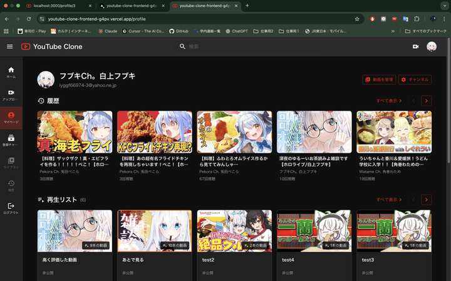Open the 深夜のゆるーいお茶読み video thumbnail
This screenshot has height=281, width=451.
pos(314,132)
